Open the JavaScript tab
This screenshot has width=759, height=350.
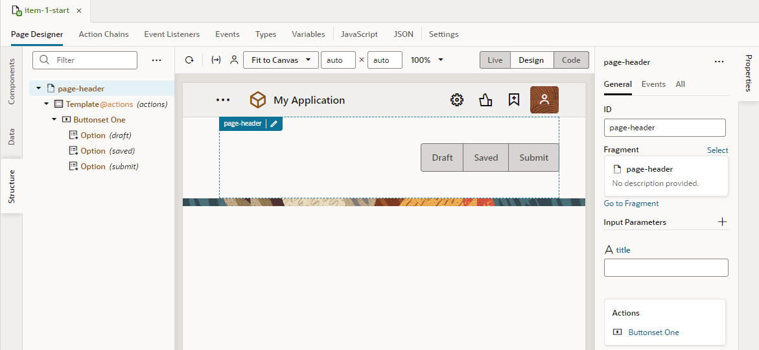[359, 34]
